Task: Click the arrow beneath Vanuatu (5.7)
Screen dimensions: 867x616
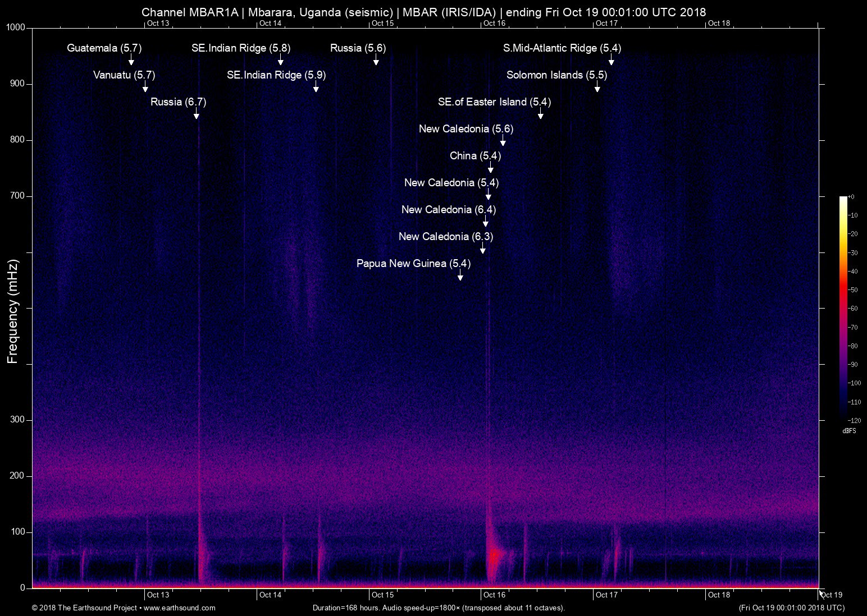Action: click(x=145, y=88)
